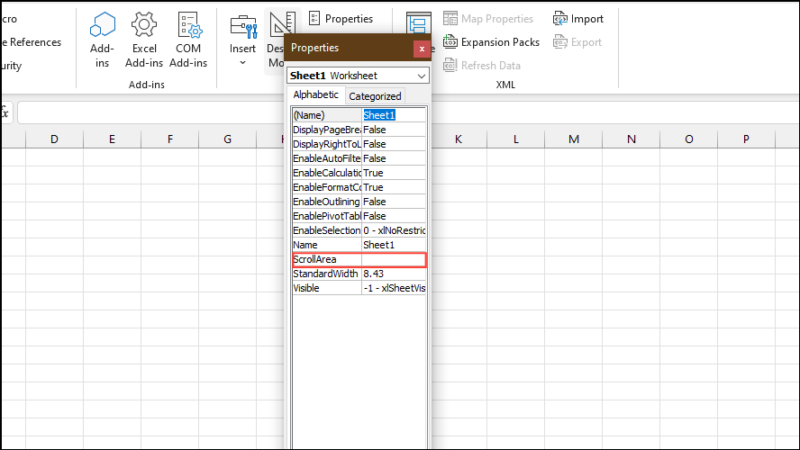Toggle Design Mode in the ribbon
This screenshot has height=450, width=800.
coord(276,40)
